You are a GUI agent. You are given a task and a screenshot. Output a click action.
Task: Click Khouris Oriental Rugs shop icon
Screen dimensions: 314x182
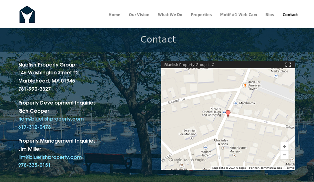224,112
